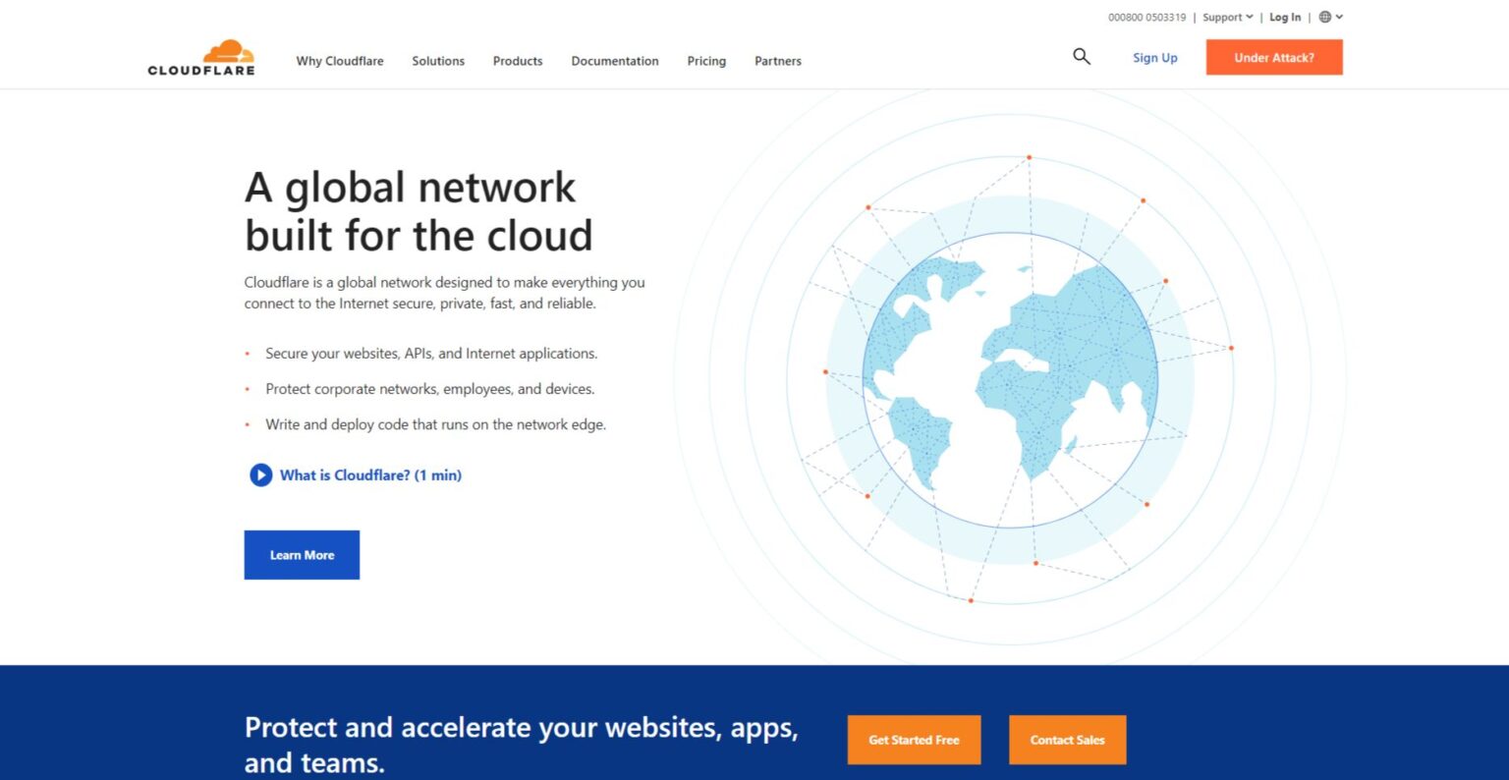This screenshot has width=1509, height=780.
Task: Click the phone number 000800 0503319
Action: tap(1146, 17)
